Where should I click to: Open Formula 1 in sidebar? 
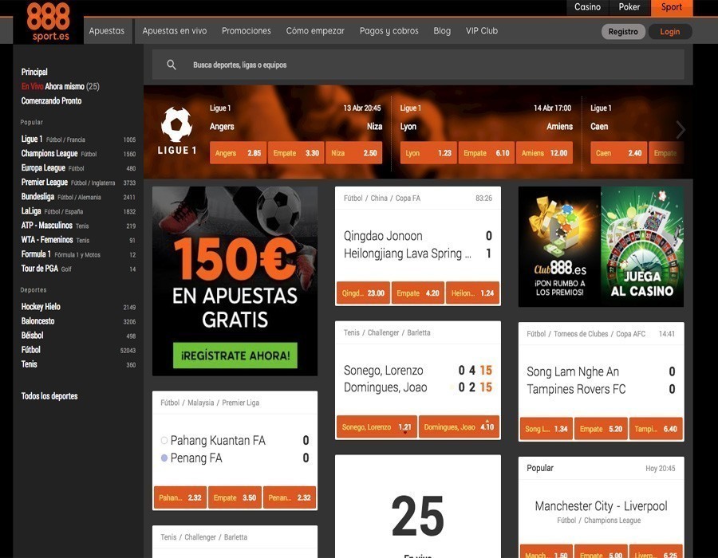click(x=78, y=254)
